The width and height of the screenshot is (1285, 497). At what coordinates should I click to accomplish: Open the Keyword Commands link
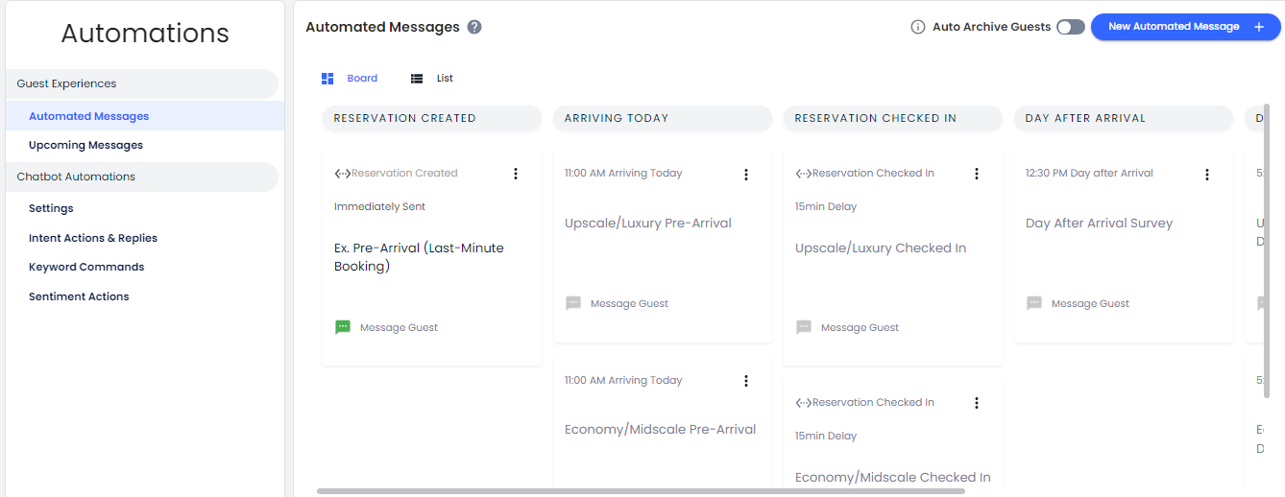tap(86, 267)
